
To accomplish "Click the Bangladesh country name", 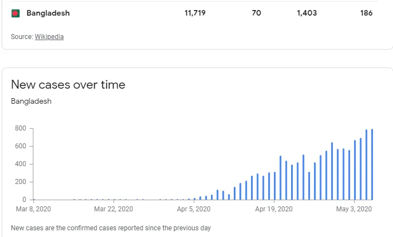I will 48,13.
